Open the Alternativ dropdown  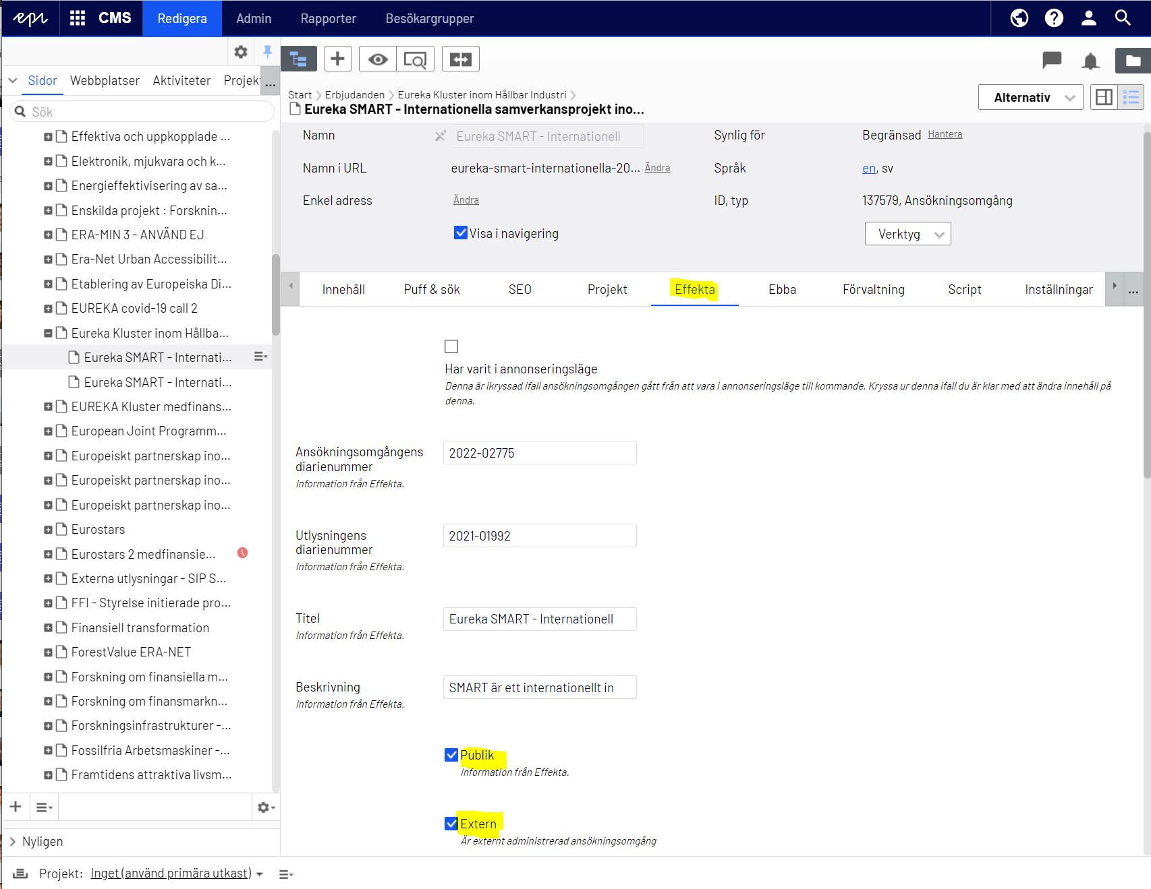1030,98
